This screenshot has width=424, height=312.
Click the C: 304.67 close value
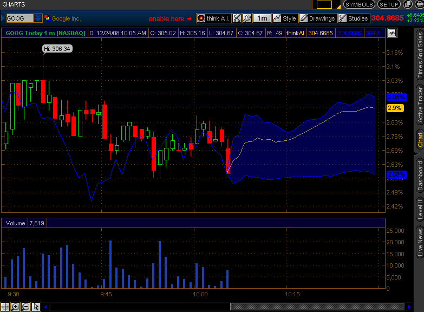pos(250,33)
